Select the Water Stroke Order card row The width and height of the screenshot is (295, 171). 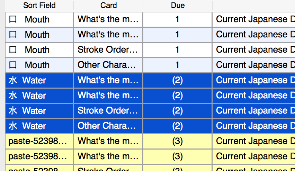[108, 111]
